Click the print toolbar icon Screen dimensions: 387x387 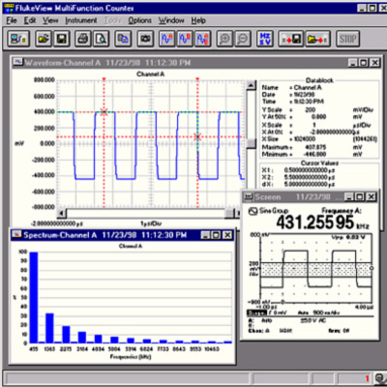[x=83, y=39]
